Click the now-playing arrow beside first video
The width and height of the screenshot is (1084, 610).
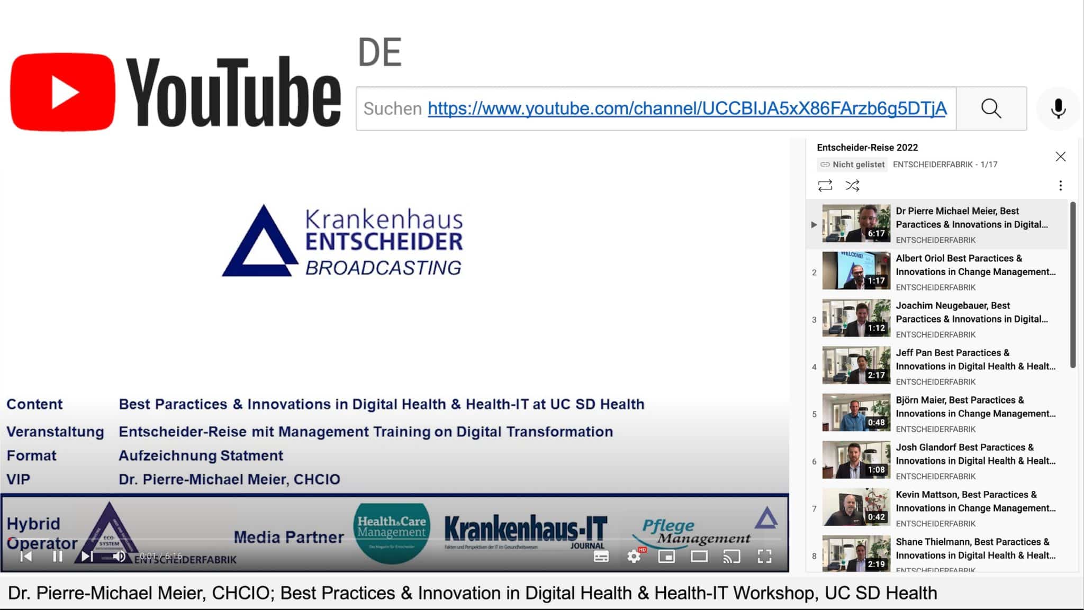point(814,224)
